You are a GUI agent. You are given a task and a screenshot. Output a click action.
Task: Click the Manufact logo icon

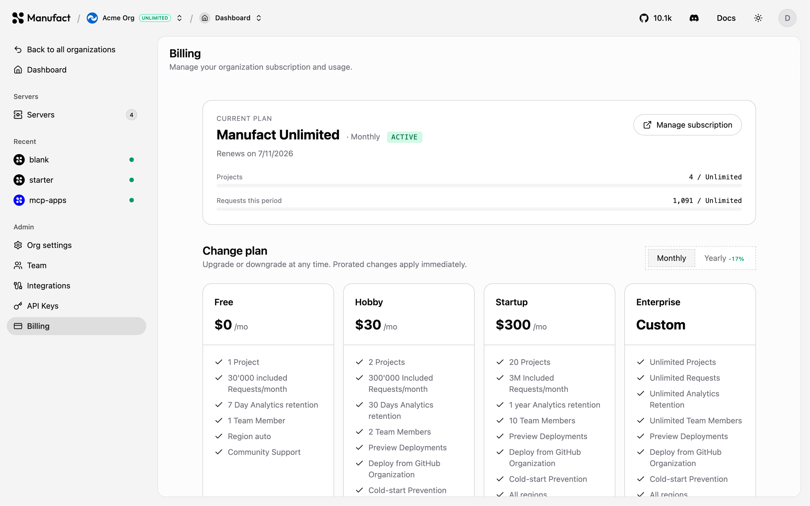[x=18, y=18]
